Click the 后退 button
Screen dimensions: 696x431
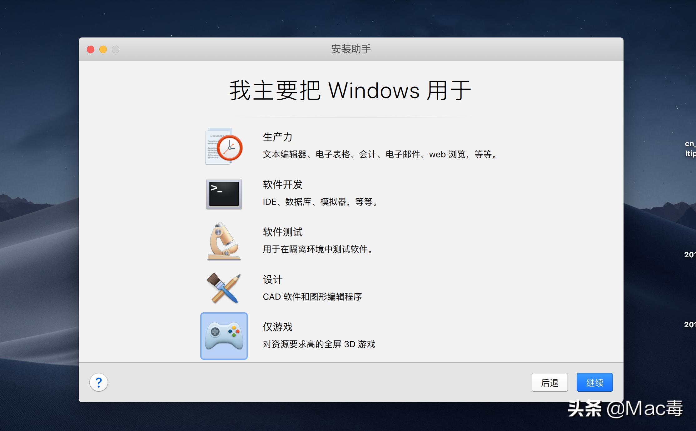pos(549,382)
